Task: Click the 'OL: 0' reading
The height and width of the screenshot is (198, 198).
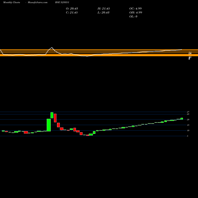Action: point(133,16)
